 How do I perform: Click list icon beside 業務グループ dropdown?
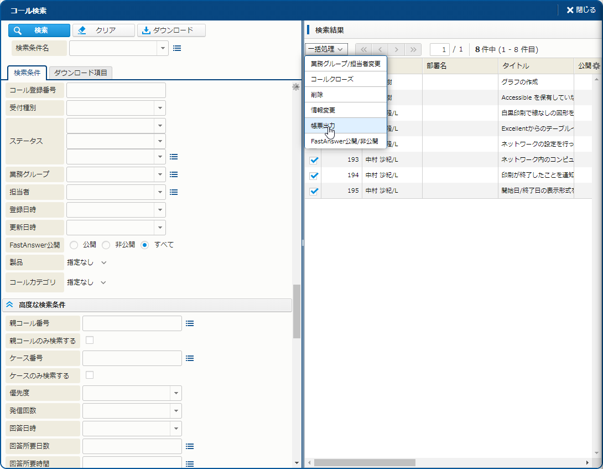pos(174,174)
